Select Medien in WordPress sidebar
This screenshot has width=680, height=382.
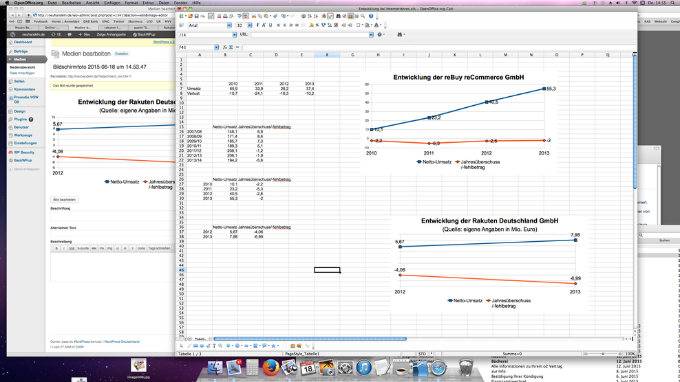click(20, 59)
